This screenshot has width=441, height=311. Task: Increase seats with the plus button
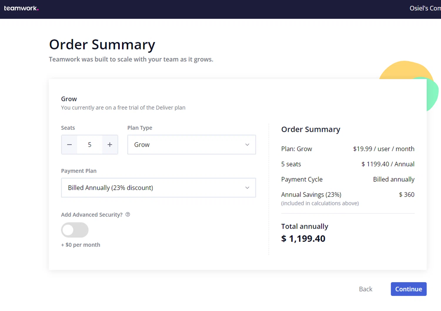[110, 144]
